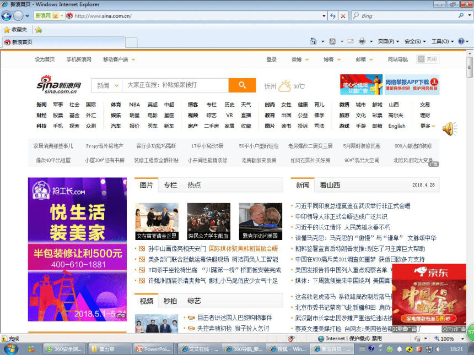Screen dimensions: 474x355
Task: Click the NBA navigation link
Action: [134, 105]
